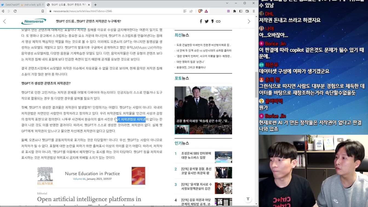Open the tab search dropdown chevron

coord(227,3)
